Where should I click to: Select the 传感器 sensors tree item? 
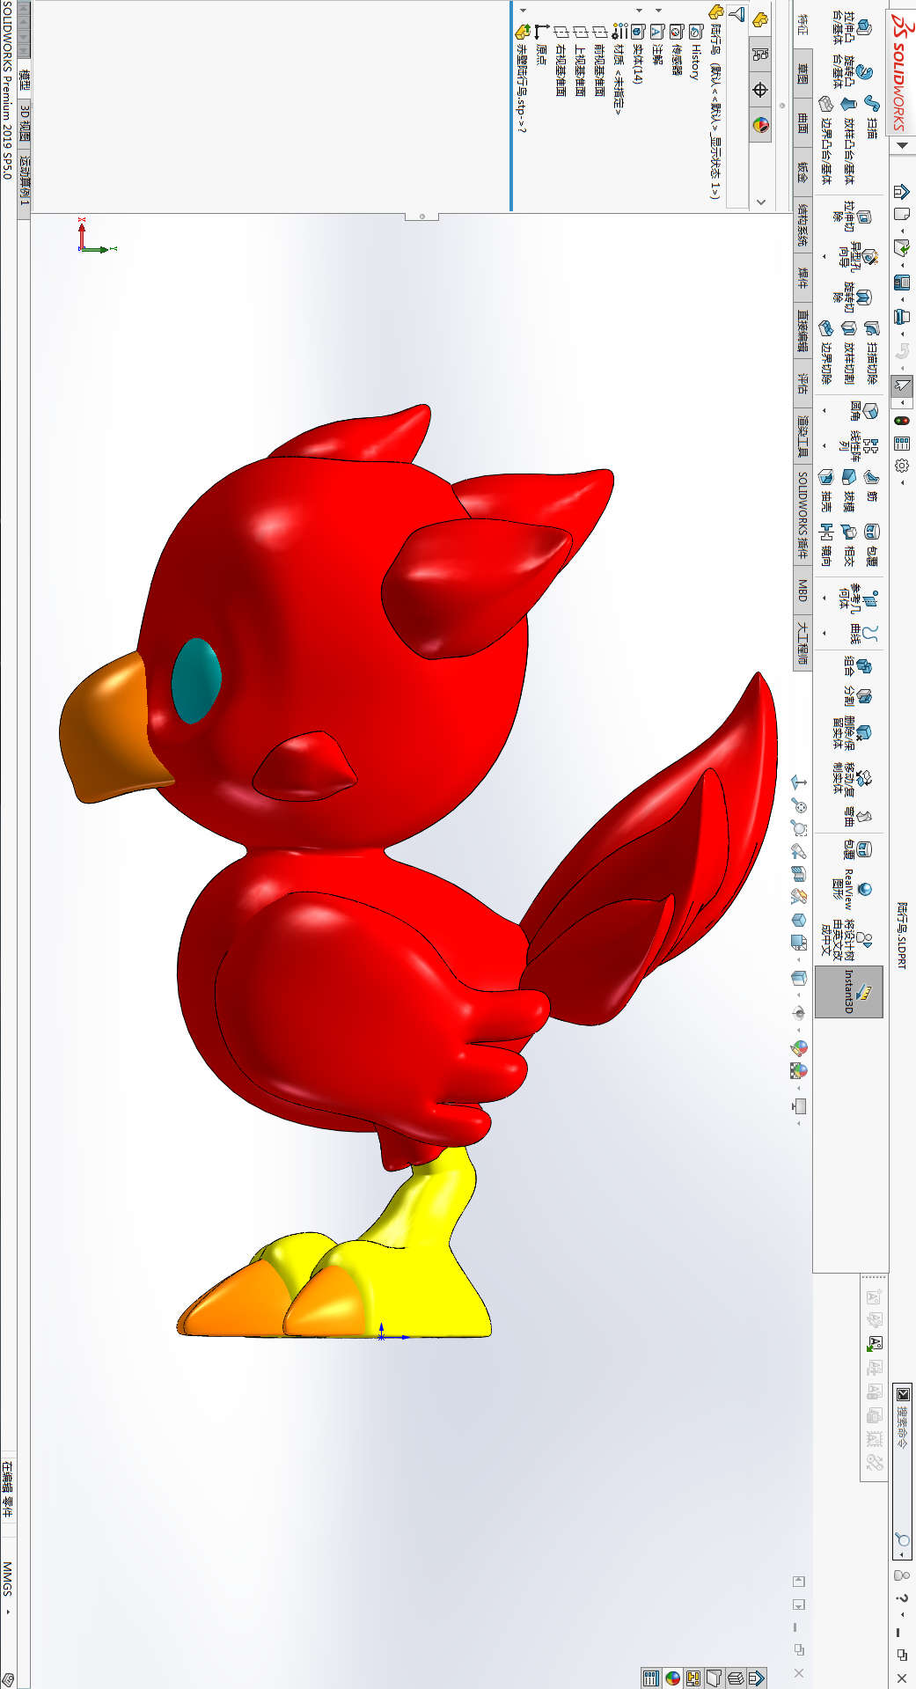coord(677,50)
